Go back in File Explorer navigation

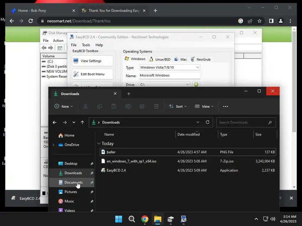point(55,122)
